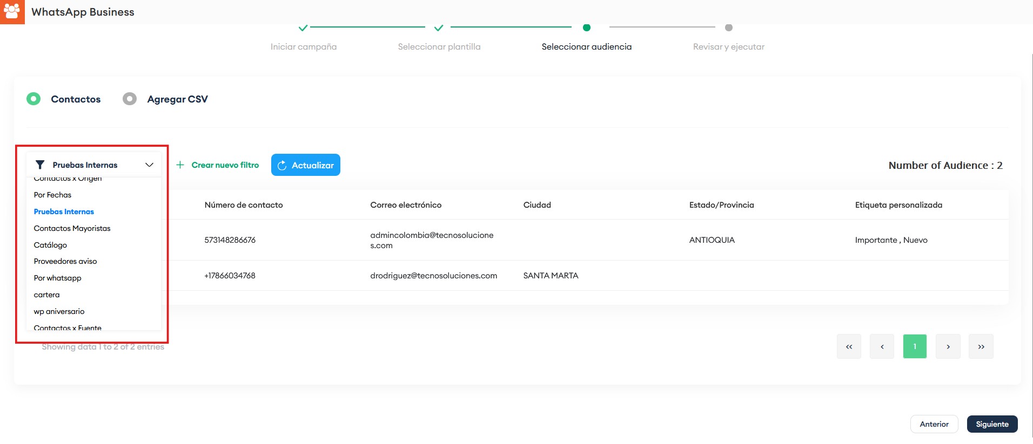Go to the next page arrow
Image resolution: width=1033 pixels, height=444 pixels.
tap(948, 346)
